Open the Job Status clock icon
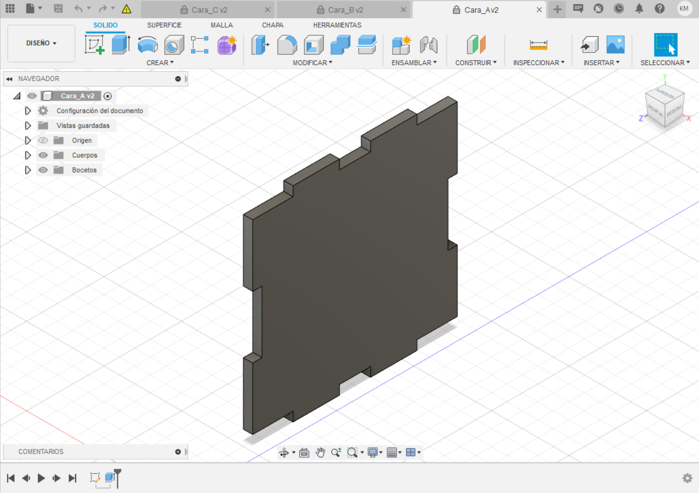Image resolution: width=699 pixels, height=493 pixels. (618, 8)
